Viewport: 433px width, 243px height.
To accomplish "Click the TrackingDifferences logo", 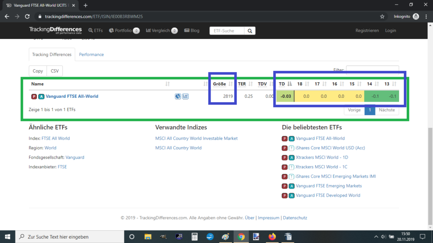I will (x=55, y=30).
